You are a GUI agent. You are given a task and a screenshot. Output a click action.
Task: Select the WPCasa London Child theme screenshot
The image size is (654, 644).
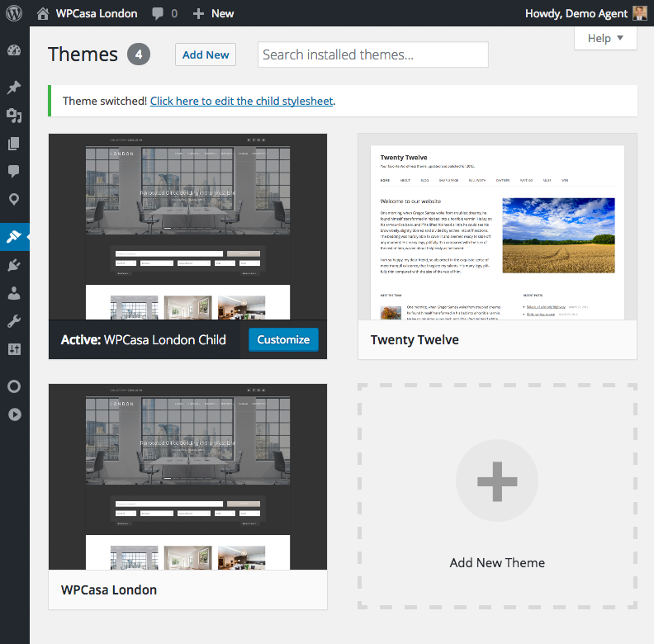[x=187, y=227]
